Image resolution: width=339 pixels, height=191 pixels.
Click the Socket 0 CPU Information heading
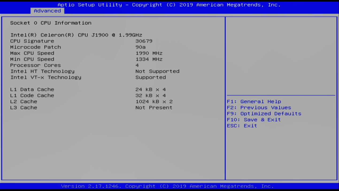click(51, 23)
